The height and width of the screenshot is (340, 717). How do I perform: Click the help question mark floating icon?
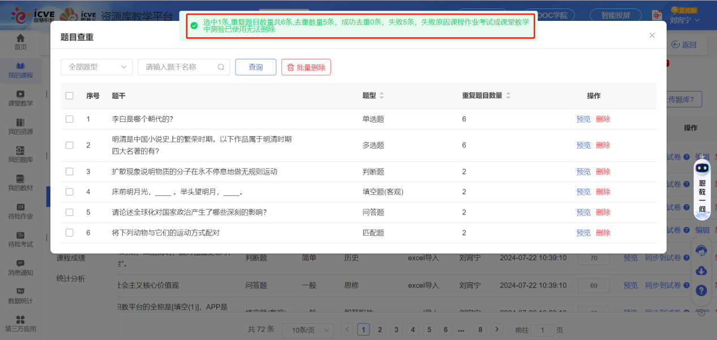pyautogui.click(x=701, y=290)
